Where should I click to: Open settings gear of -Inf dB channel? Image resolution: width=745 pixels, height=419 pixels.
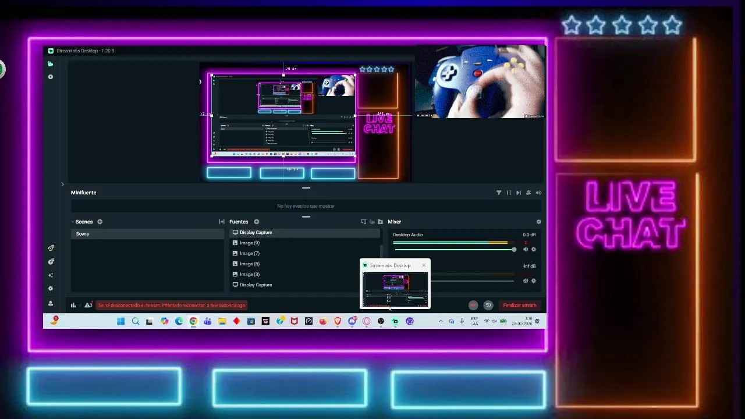pos(534,281)
